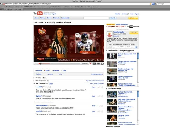Mute the video via the speaker icon
This screenshot has width=170, height=128.
pos(90,63)
